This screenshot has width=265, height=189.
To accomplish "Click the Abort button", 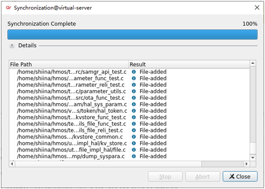I will pyautogui.click(x=203, y=176).
